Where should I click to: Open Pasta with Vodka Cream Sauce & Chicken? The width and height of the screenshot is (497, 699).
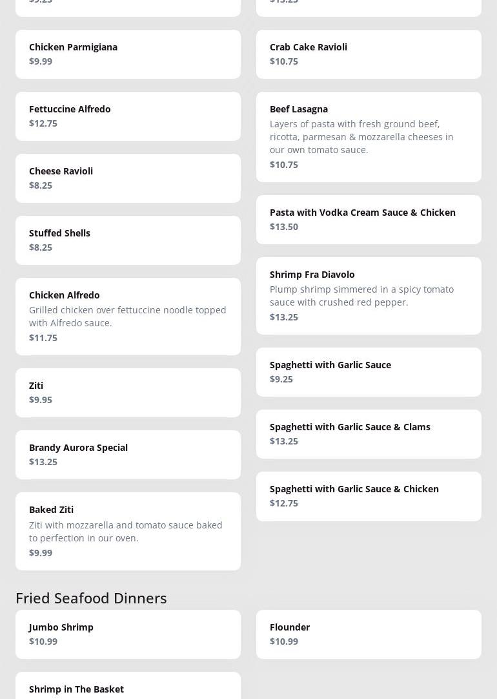click(x=369, y=220)
